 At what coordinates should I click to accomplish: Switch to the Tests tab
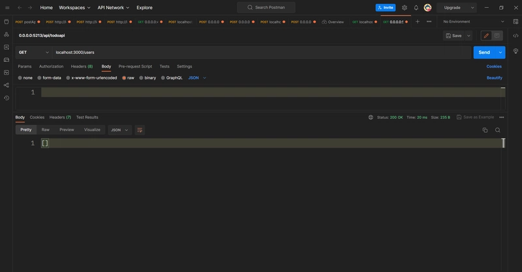(164, 66)
